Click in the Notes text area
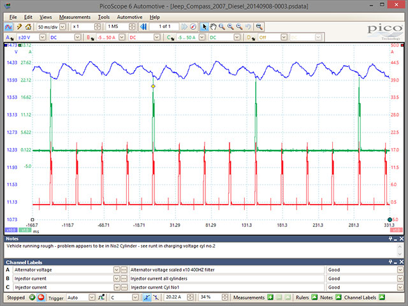The image size is (408, 306). pyautogui.click(x=200, y=250)
